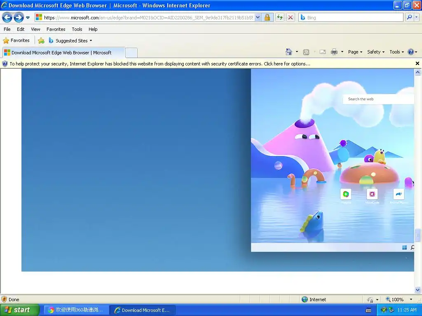Click the Refresh page icon

pyautogui.click(x=280, y=18)
